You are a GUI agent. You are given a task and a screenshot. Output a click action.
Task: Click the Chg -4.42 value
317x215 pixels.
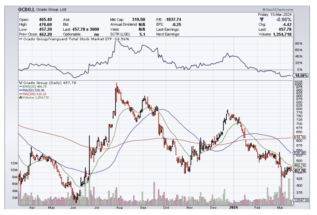pyautogui.click(x=286, y=24)
